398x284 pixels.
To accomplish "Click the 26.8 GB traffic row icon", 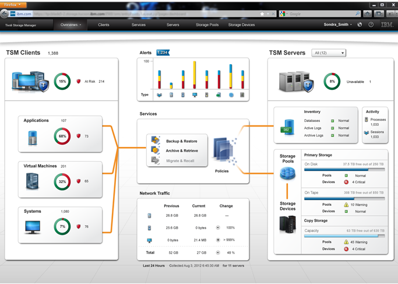I will point(150,216).
